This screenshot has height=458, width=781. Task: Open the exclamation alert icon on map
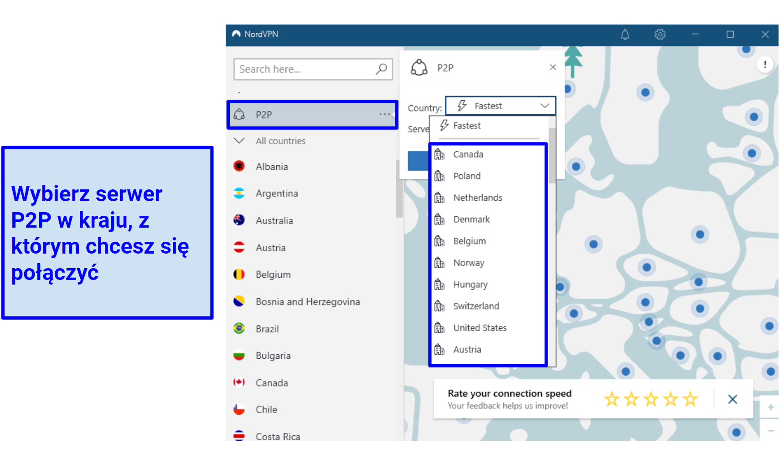(765, 64)
